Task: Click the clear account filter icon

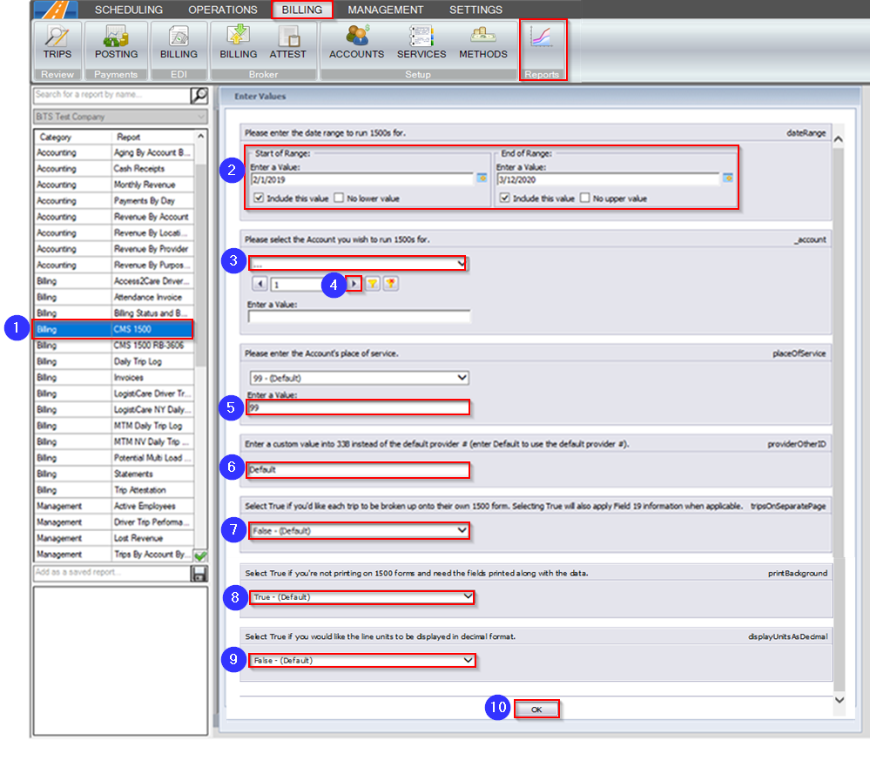Action: [391, 284]
